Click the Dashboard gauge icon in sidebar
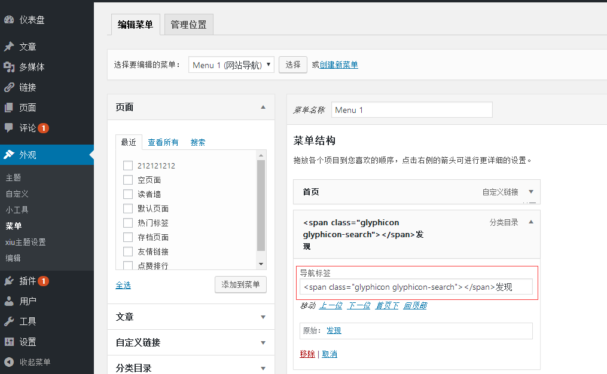 [9, 20]
